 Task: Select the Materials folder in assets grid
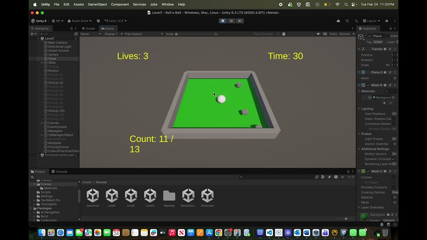click(169, 198)
